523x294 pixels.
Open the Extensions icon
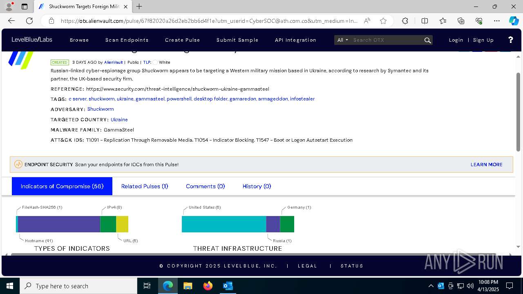(x=405, y=21)
